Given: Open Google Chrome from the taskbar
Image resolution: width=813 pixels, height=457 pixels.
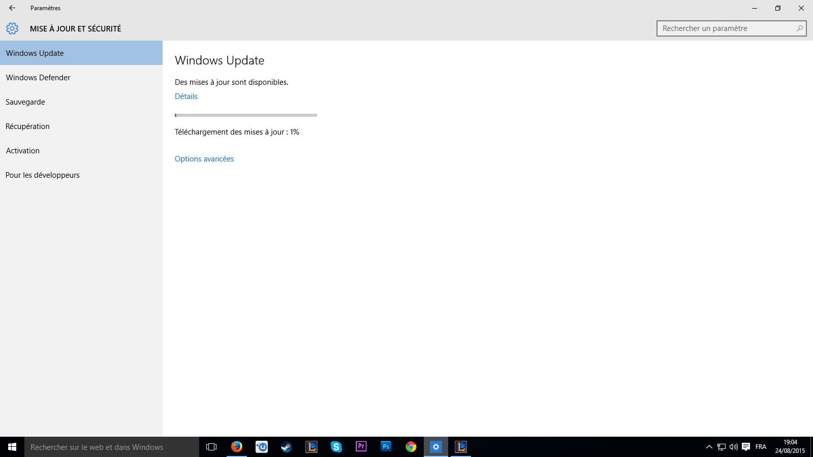Looking at the screenshot, I should click(x=411, y=447).
